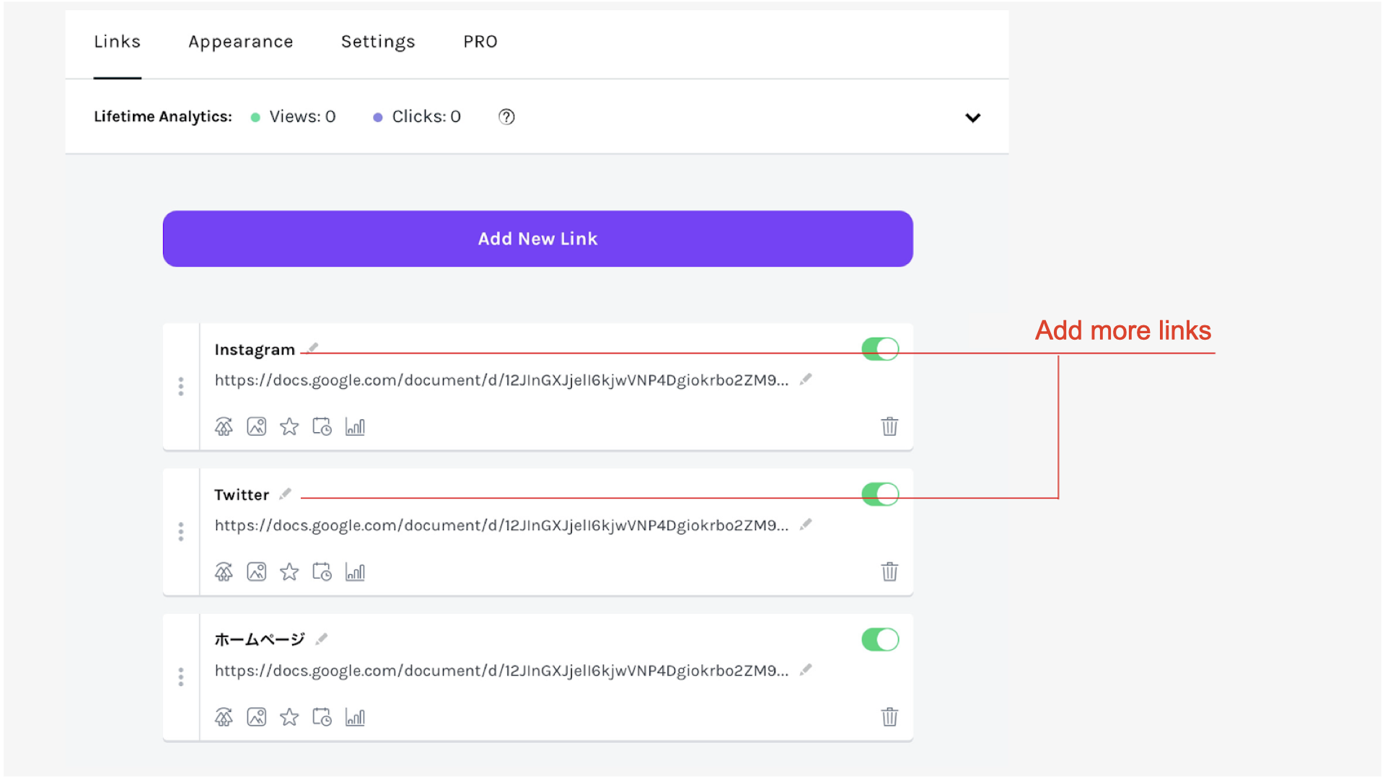Screen dimensions: 1385x779
Task: Click the edit pencil next to Twitter title
Action: (285, 493)
